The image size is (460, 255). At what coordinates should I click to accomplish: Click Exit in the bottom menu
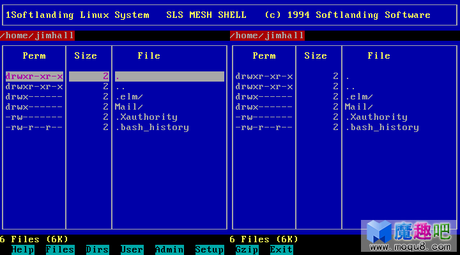(281, 249)
